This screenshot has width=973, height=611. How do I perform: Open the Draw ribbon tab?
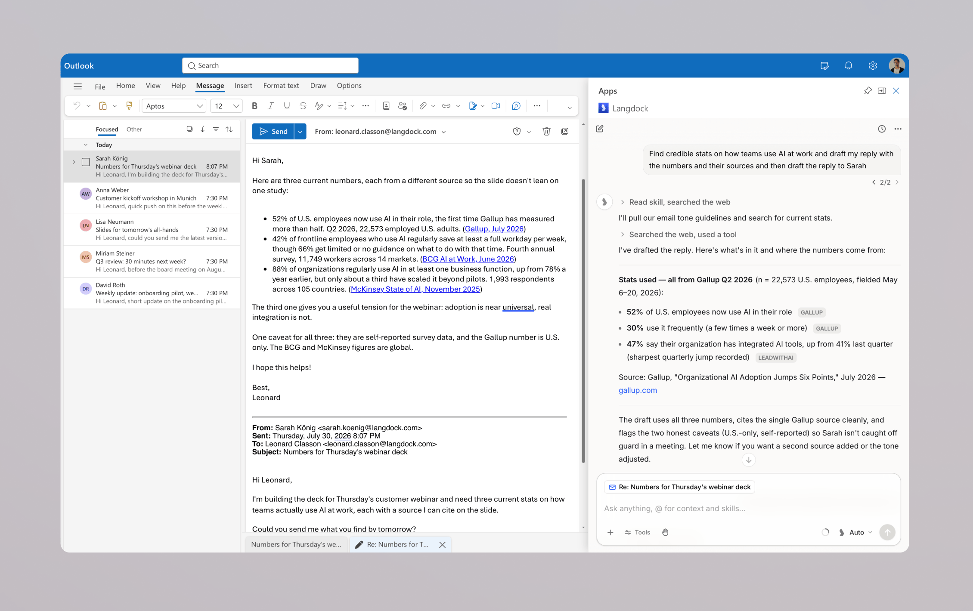point(318,86)
